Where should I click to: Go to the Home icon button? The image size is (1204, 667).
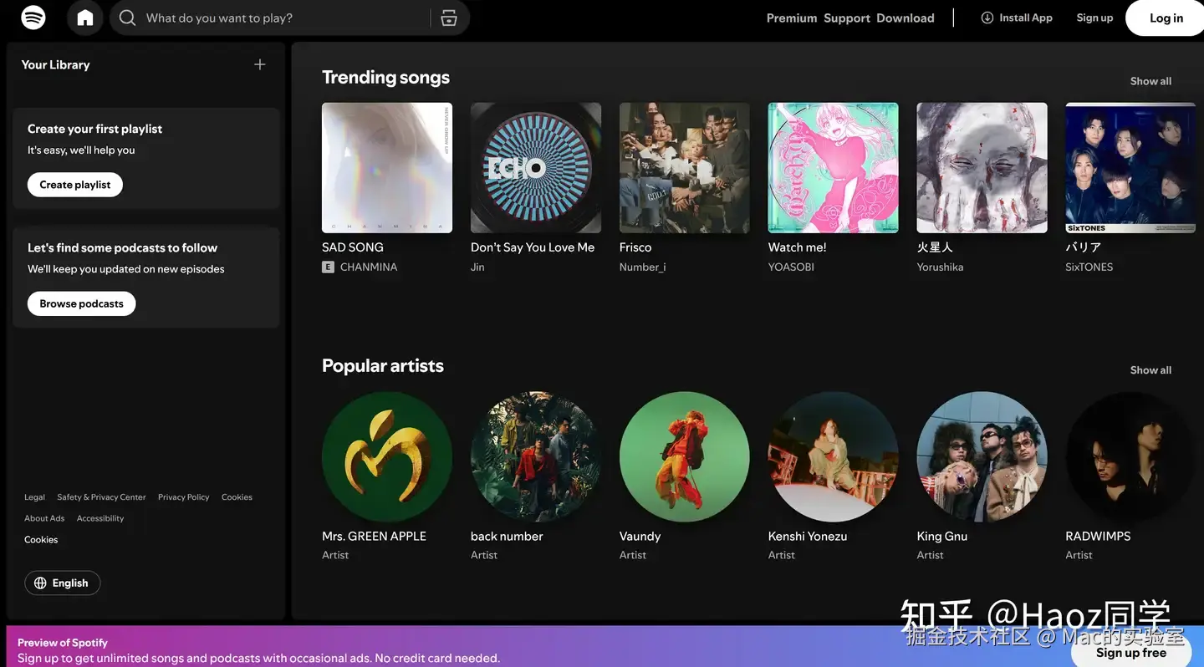tap(85, 18)
